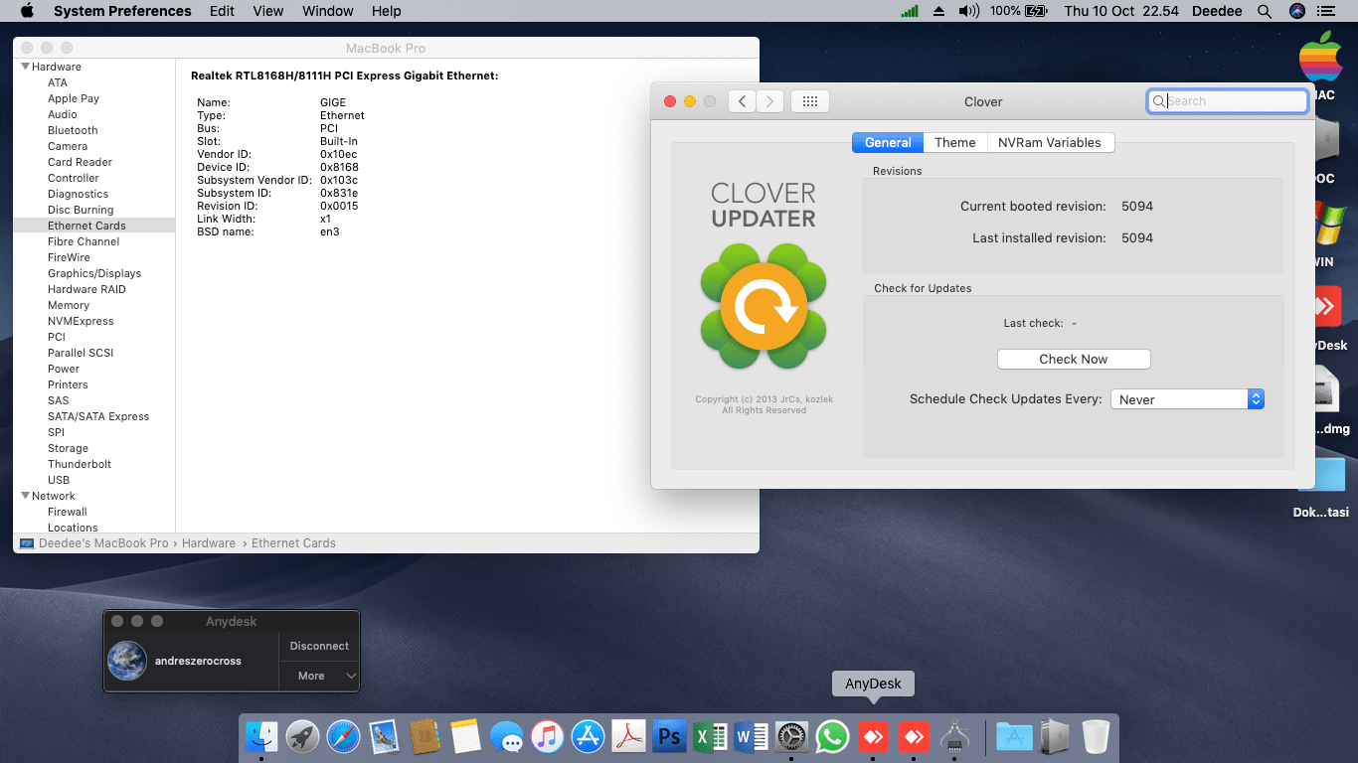Click the battery status in menu bar
The height and width of the screenshot is (763, 1358).
1019,11
